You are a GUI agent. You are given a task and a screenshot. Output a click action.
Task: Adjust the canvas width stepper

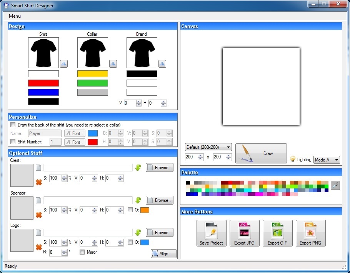200,157
